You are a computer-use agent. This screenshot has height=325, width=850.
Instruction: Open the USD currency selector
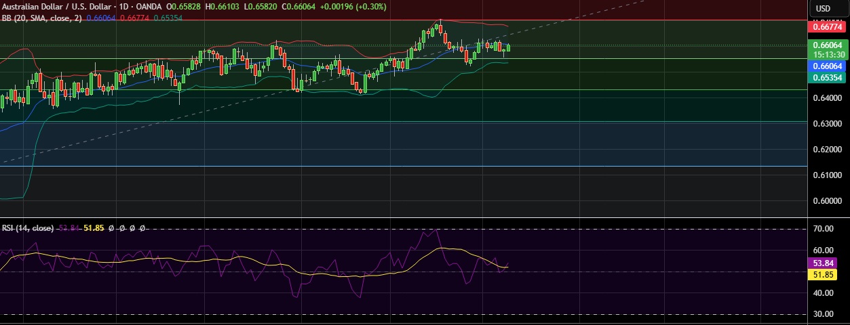pos(823,8)
